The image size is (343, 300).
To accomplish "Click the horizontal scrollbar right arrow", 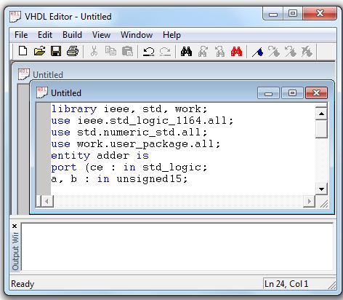I will pos(309,201).
